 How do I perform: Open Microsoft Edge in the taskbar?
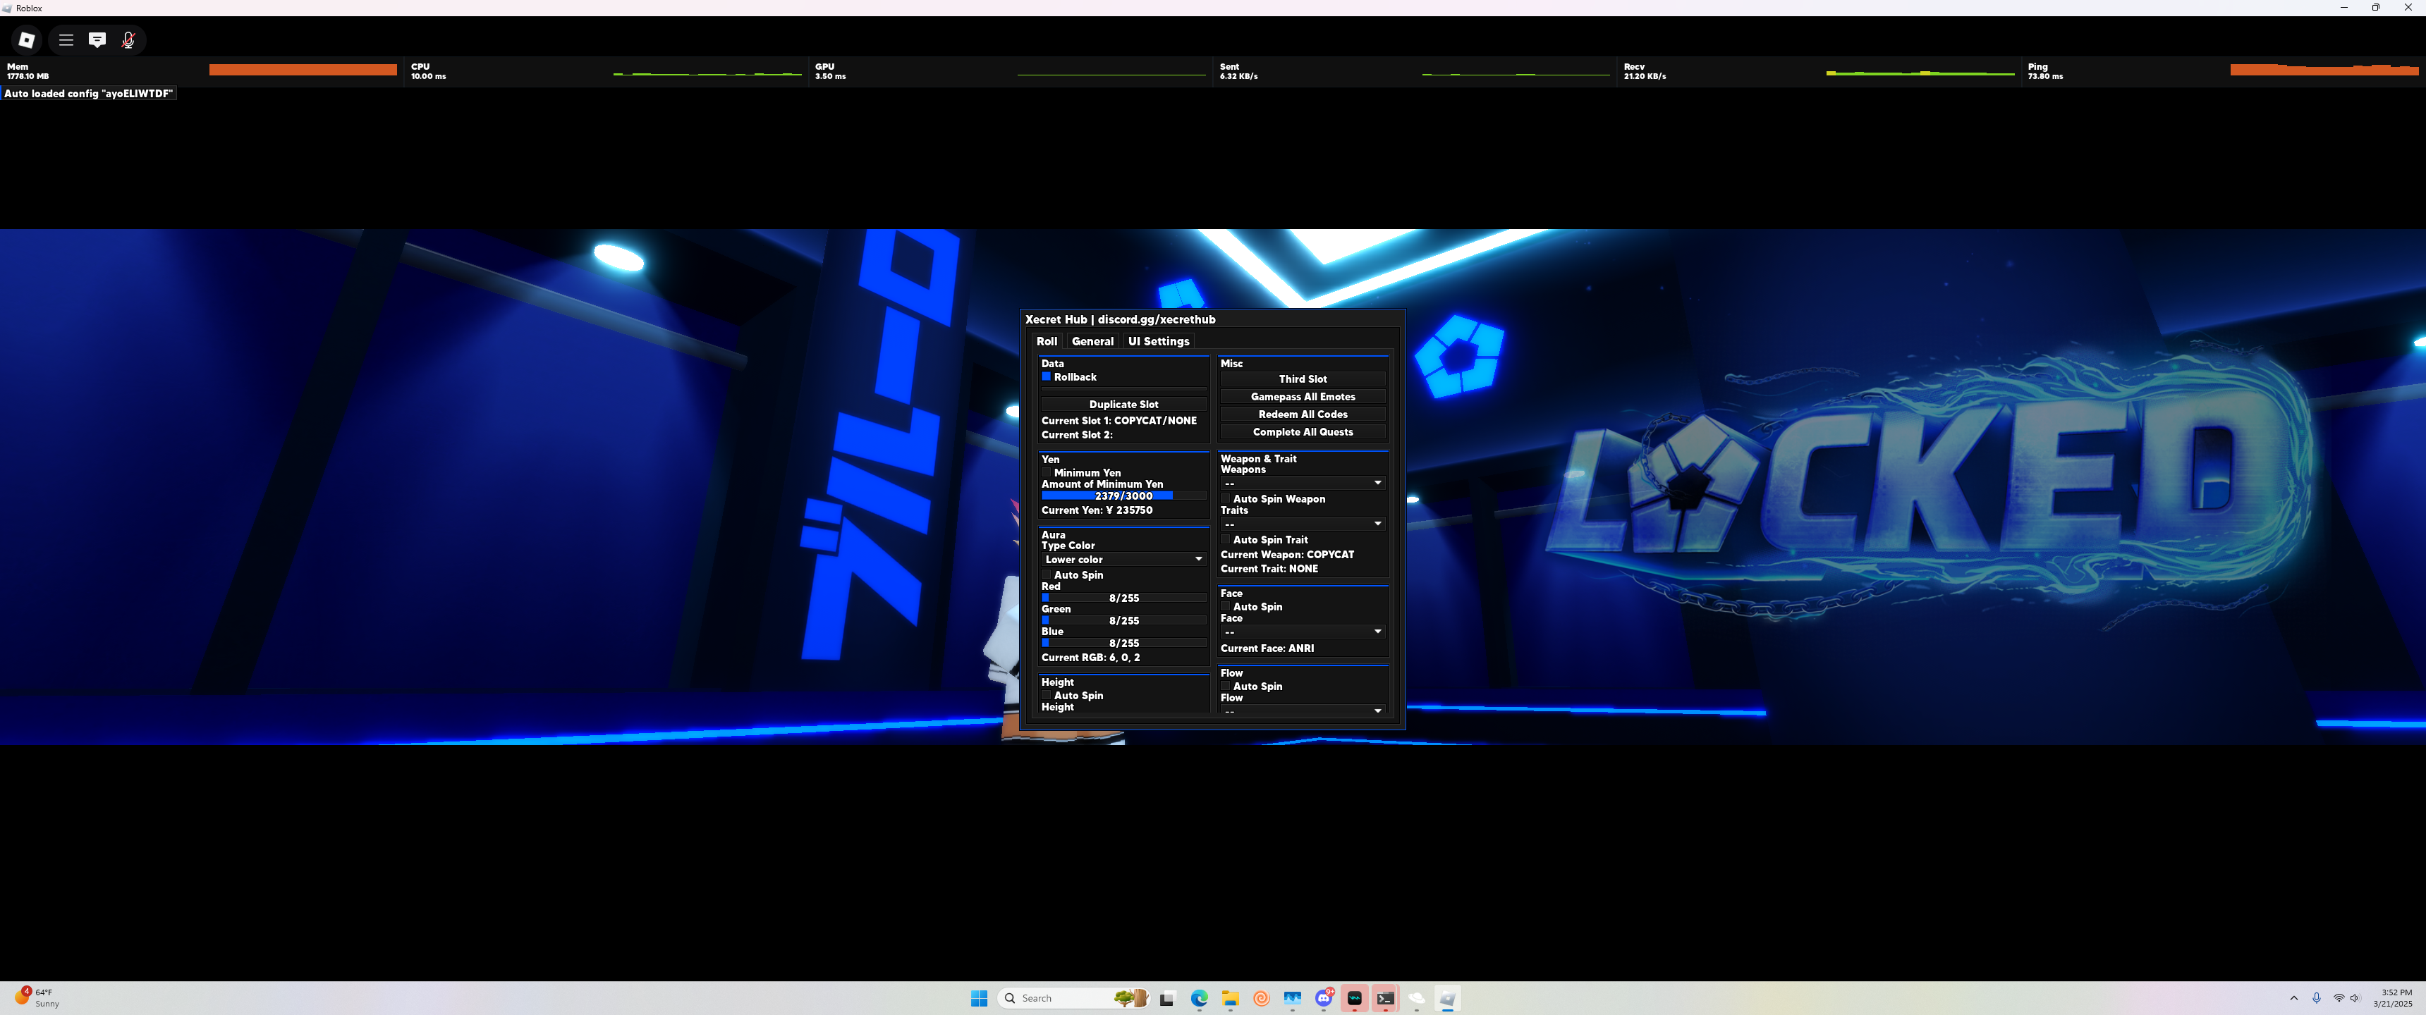(x=1199, y=998)
